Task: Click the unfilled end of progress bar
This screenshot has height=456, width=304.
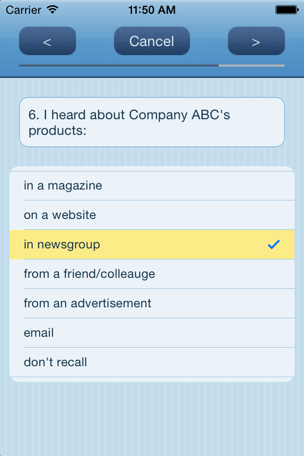Action: (x=252, y=65)
